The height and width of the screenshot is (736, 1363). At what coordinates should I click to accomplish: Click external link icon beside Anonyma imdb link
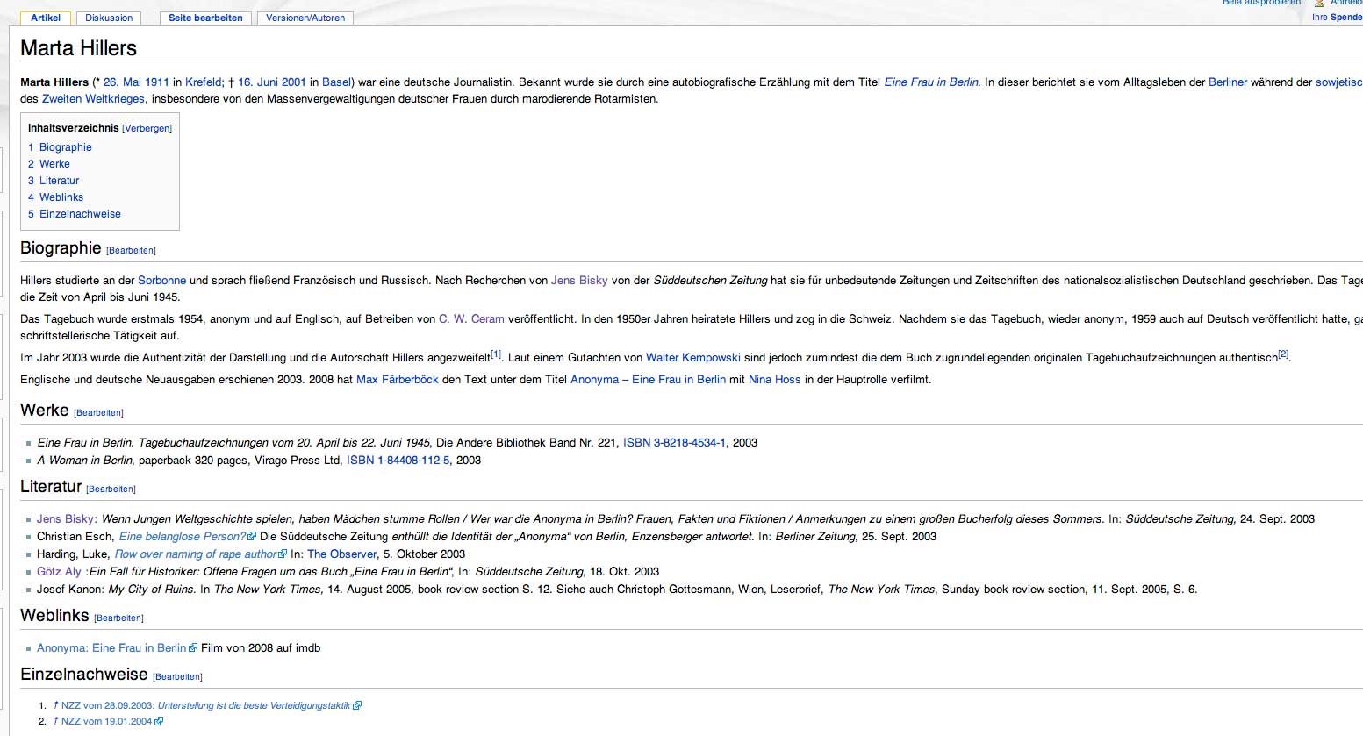(x=193, y=648)
